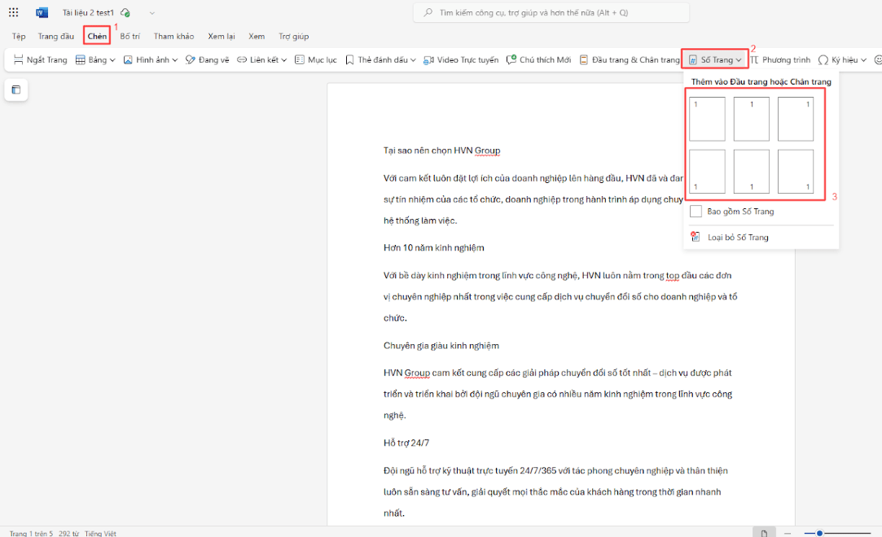This screenshot has height=537, width=882.
Task: Collapse the Số Trang dropdown arrow
Action: coord(739,60)
